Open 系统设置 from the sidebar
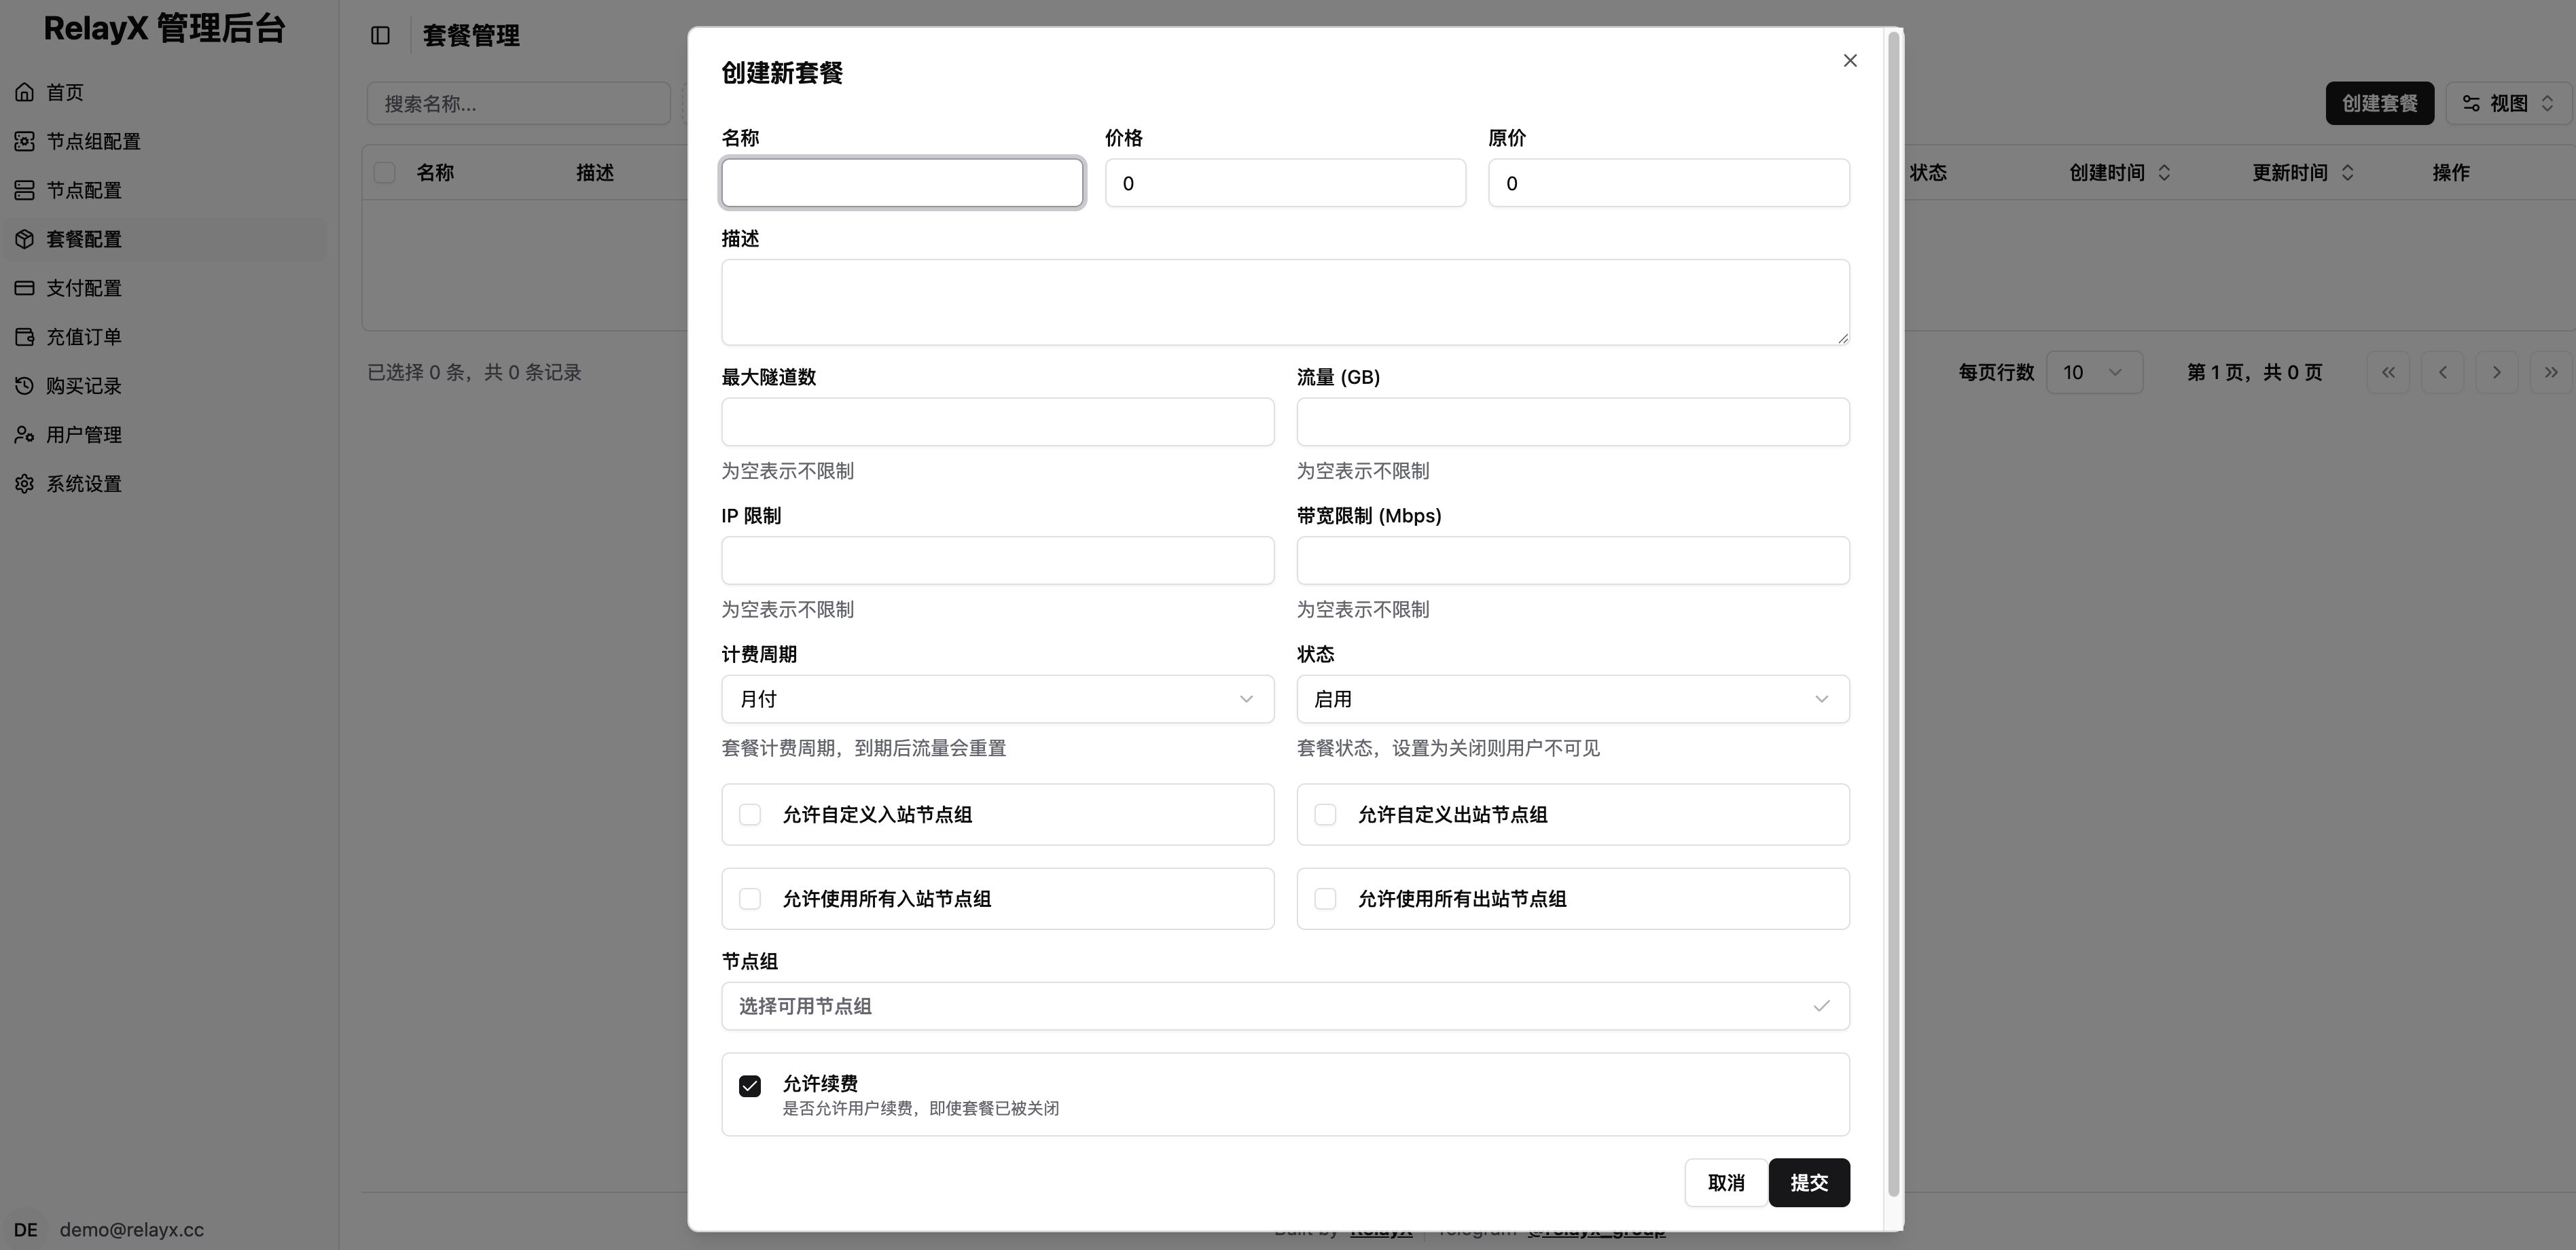2576x1250 pixels. tap(84, 483)
